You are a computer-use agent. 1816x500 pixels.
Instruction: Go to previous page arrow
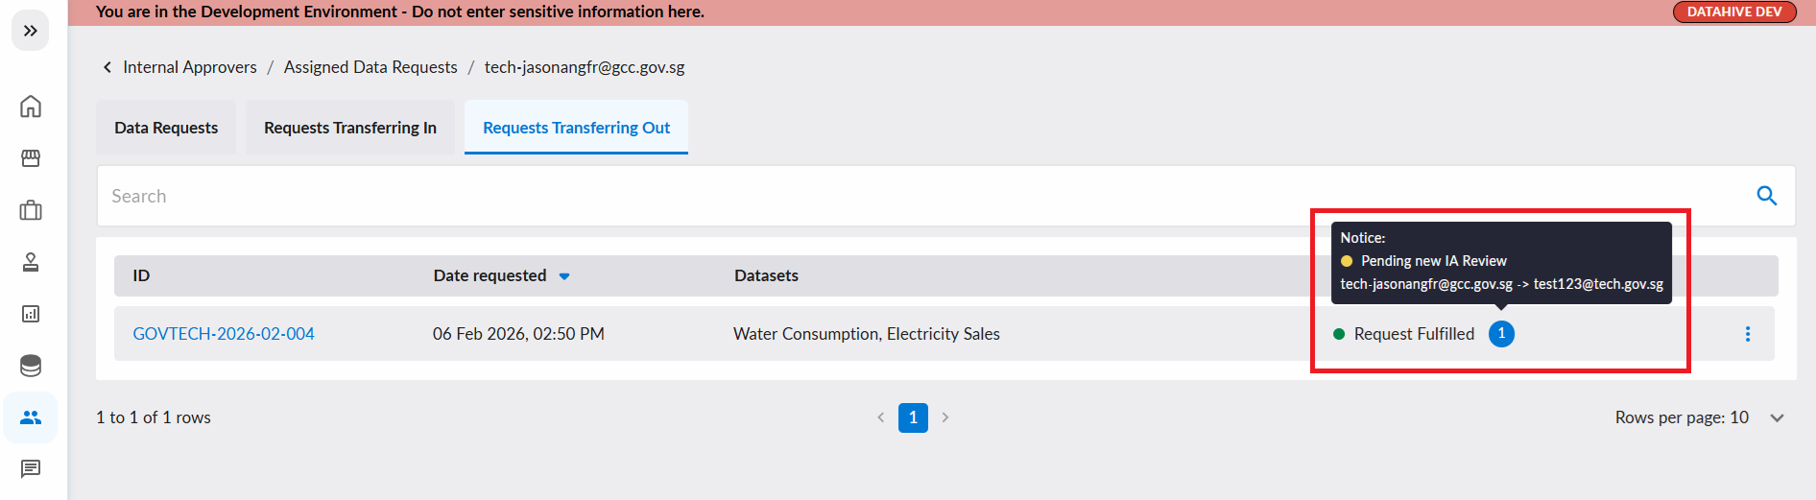click(x=881, y=417)
